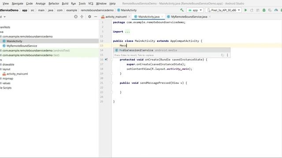Open the Profiler gauge icon
Image resolution: width=282 pixels, height=158 pixels.
pos(276,10)
